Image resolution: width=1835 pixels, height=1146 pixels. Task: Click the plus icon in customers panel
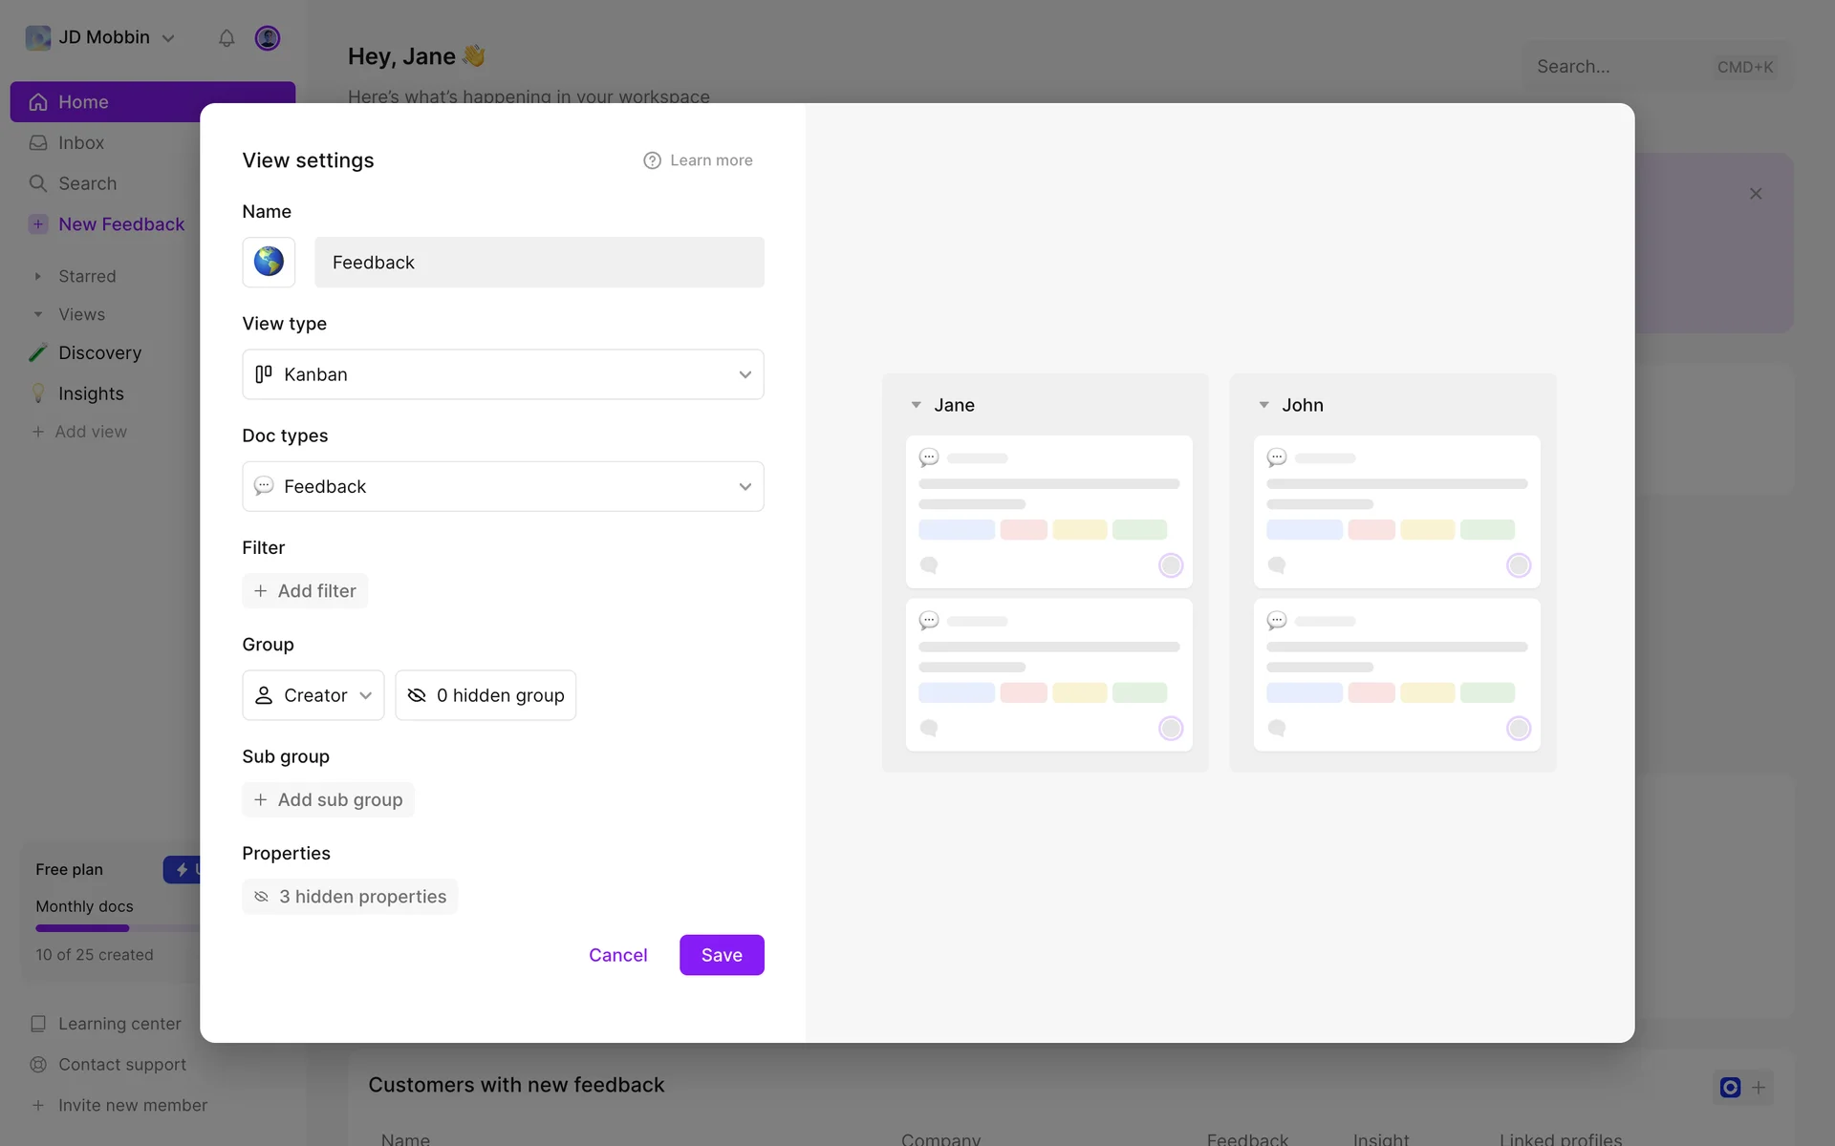coord(1759,1087)
